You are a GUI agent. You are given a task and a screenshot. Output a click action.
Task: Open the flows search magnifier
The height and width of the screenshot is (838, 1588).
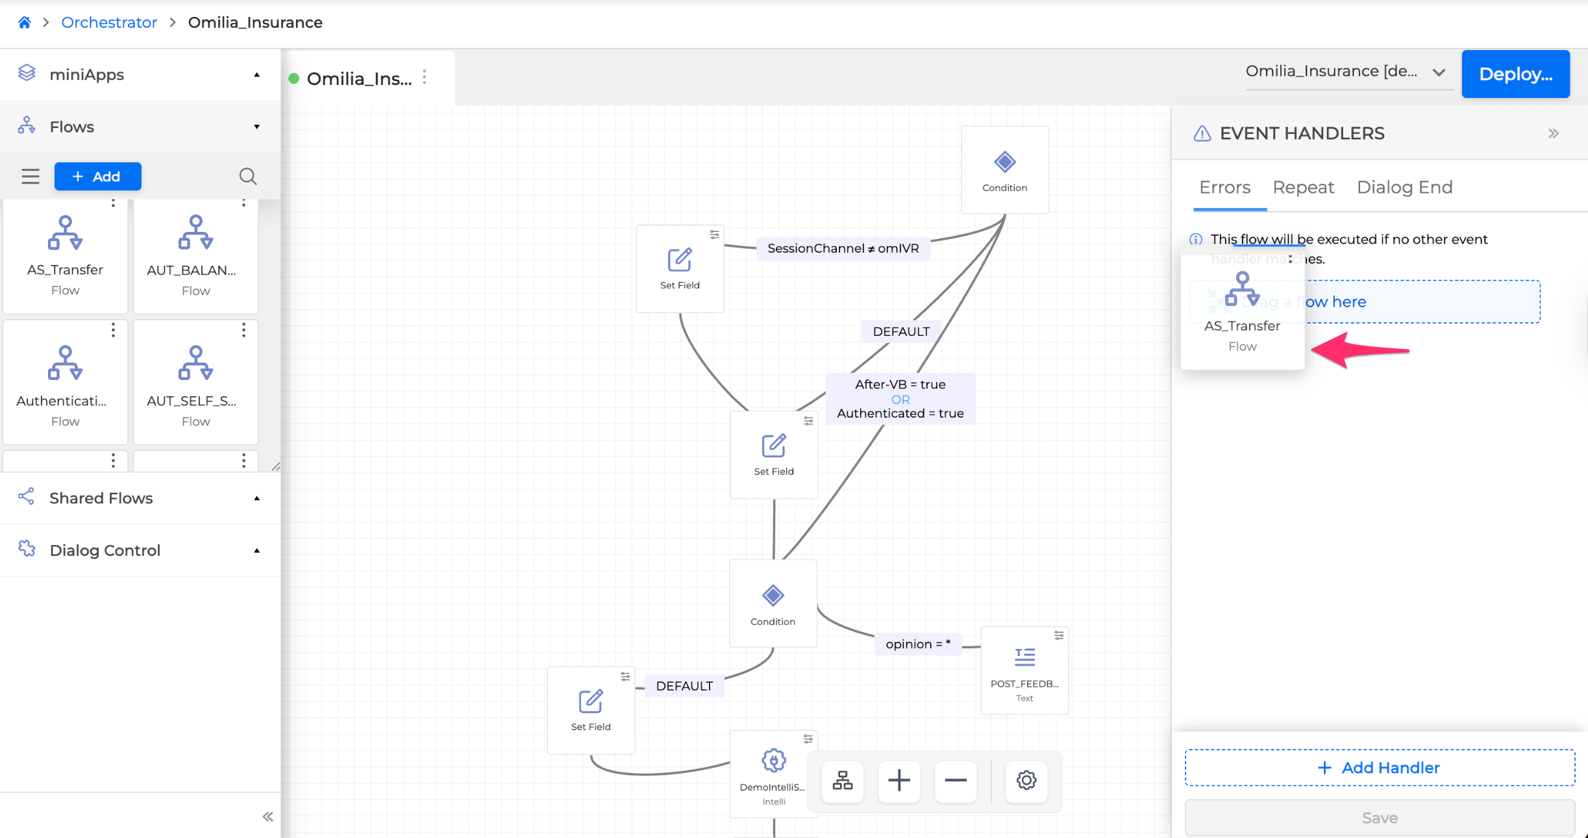247,176
